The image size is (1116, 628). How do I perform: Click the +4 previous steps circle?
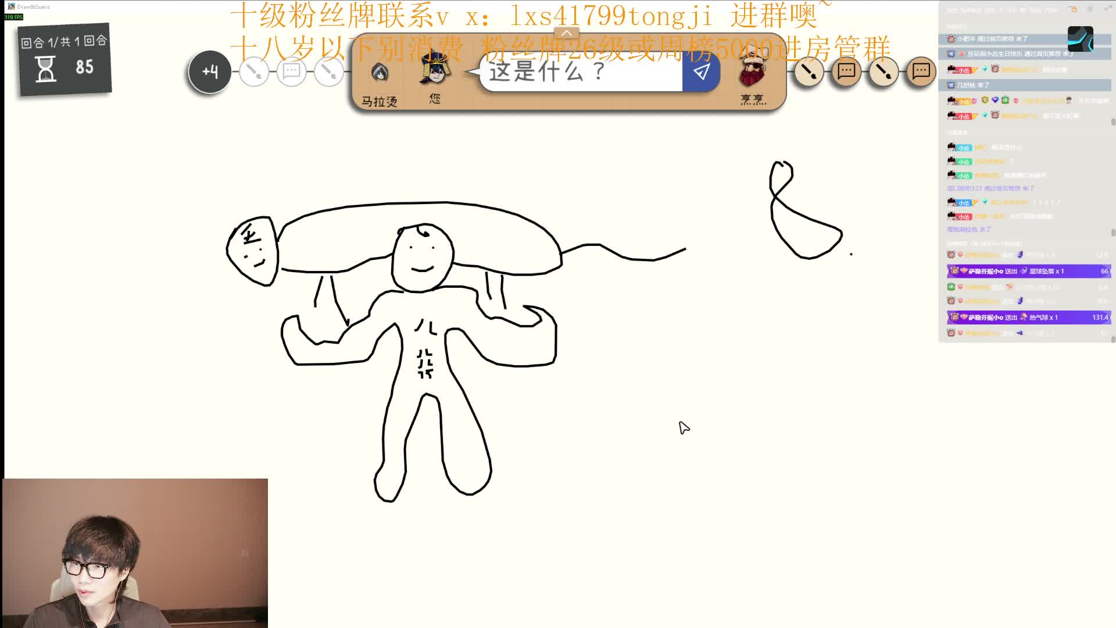click(x=210, y=72)
